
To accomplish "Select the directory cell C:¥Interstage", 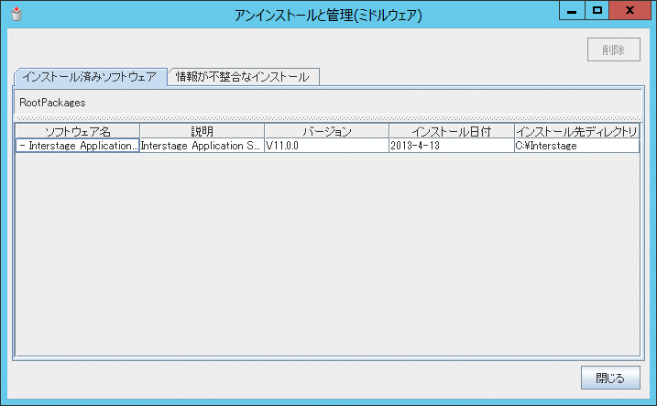I will tap(576, 146).
